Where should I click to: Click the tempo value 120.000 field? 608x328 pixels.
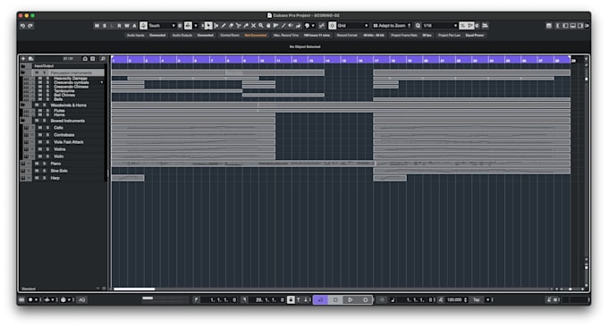pyautogui.click(x=454, y=299)
